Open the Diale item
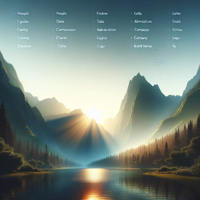This screenshot has height=200, width=200. [x=60, y=22]
